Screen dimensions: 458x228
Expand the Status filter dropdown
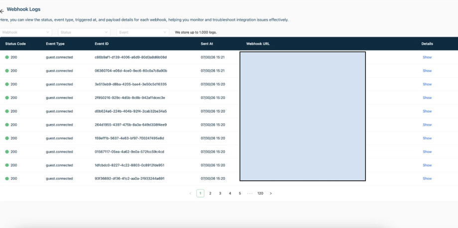click(84, 32)
